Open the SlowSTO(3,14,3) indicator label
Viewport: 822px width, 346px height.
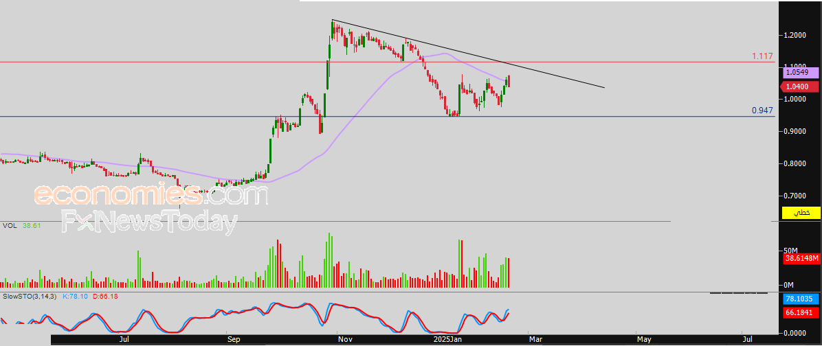pyautogui.click(x=30, y=296)
